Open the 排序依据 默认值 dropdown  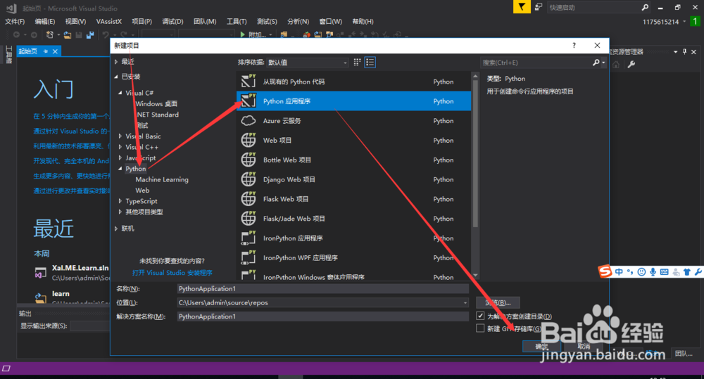(x=308, y=63)
